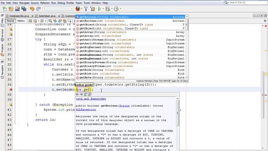Click the Toggle Highlight Search icon
Viewport: 268px width, 151px height.
[x=64, y=21]
